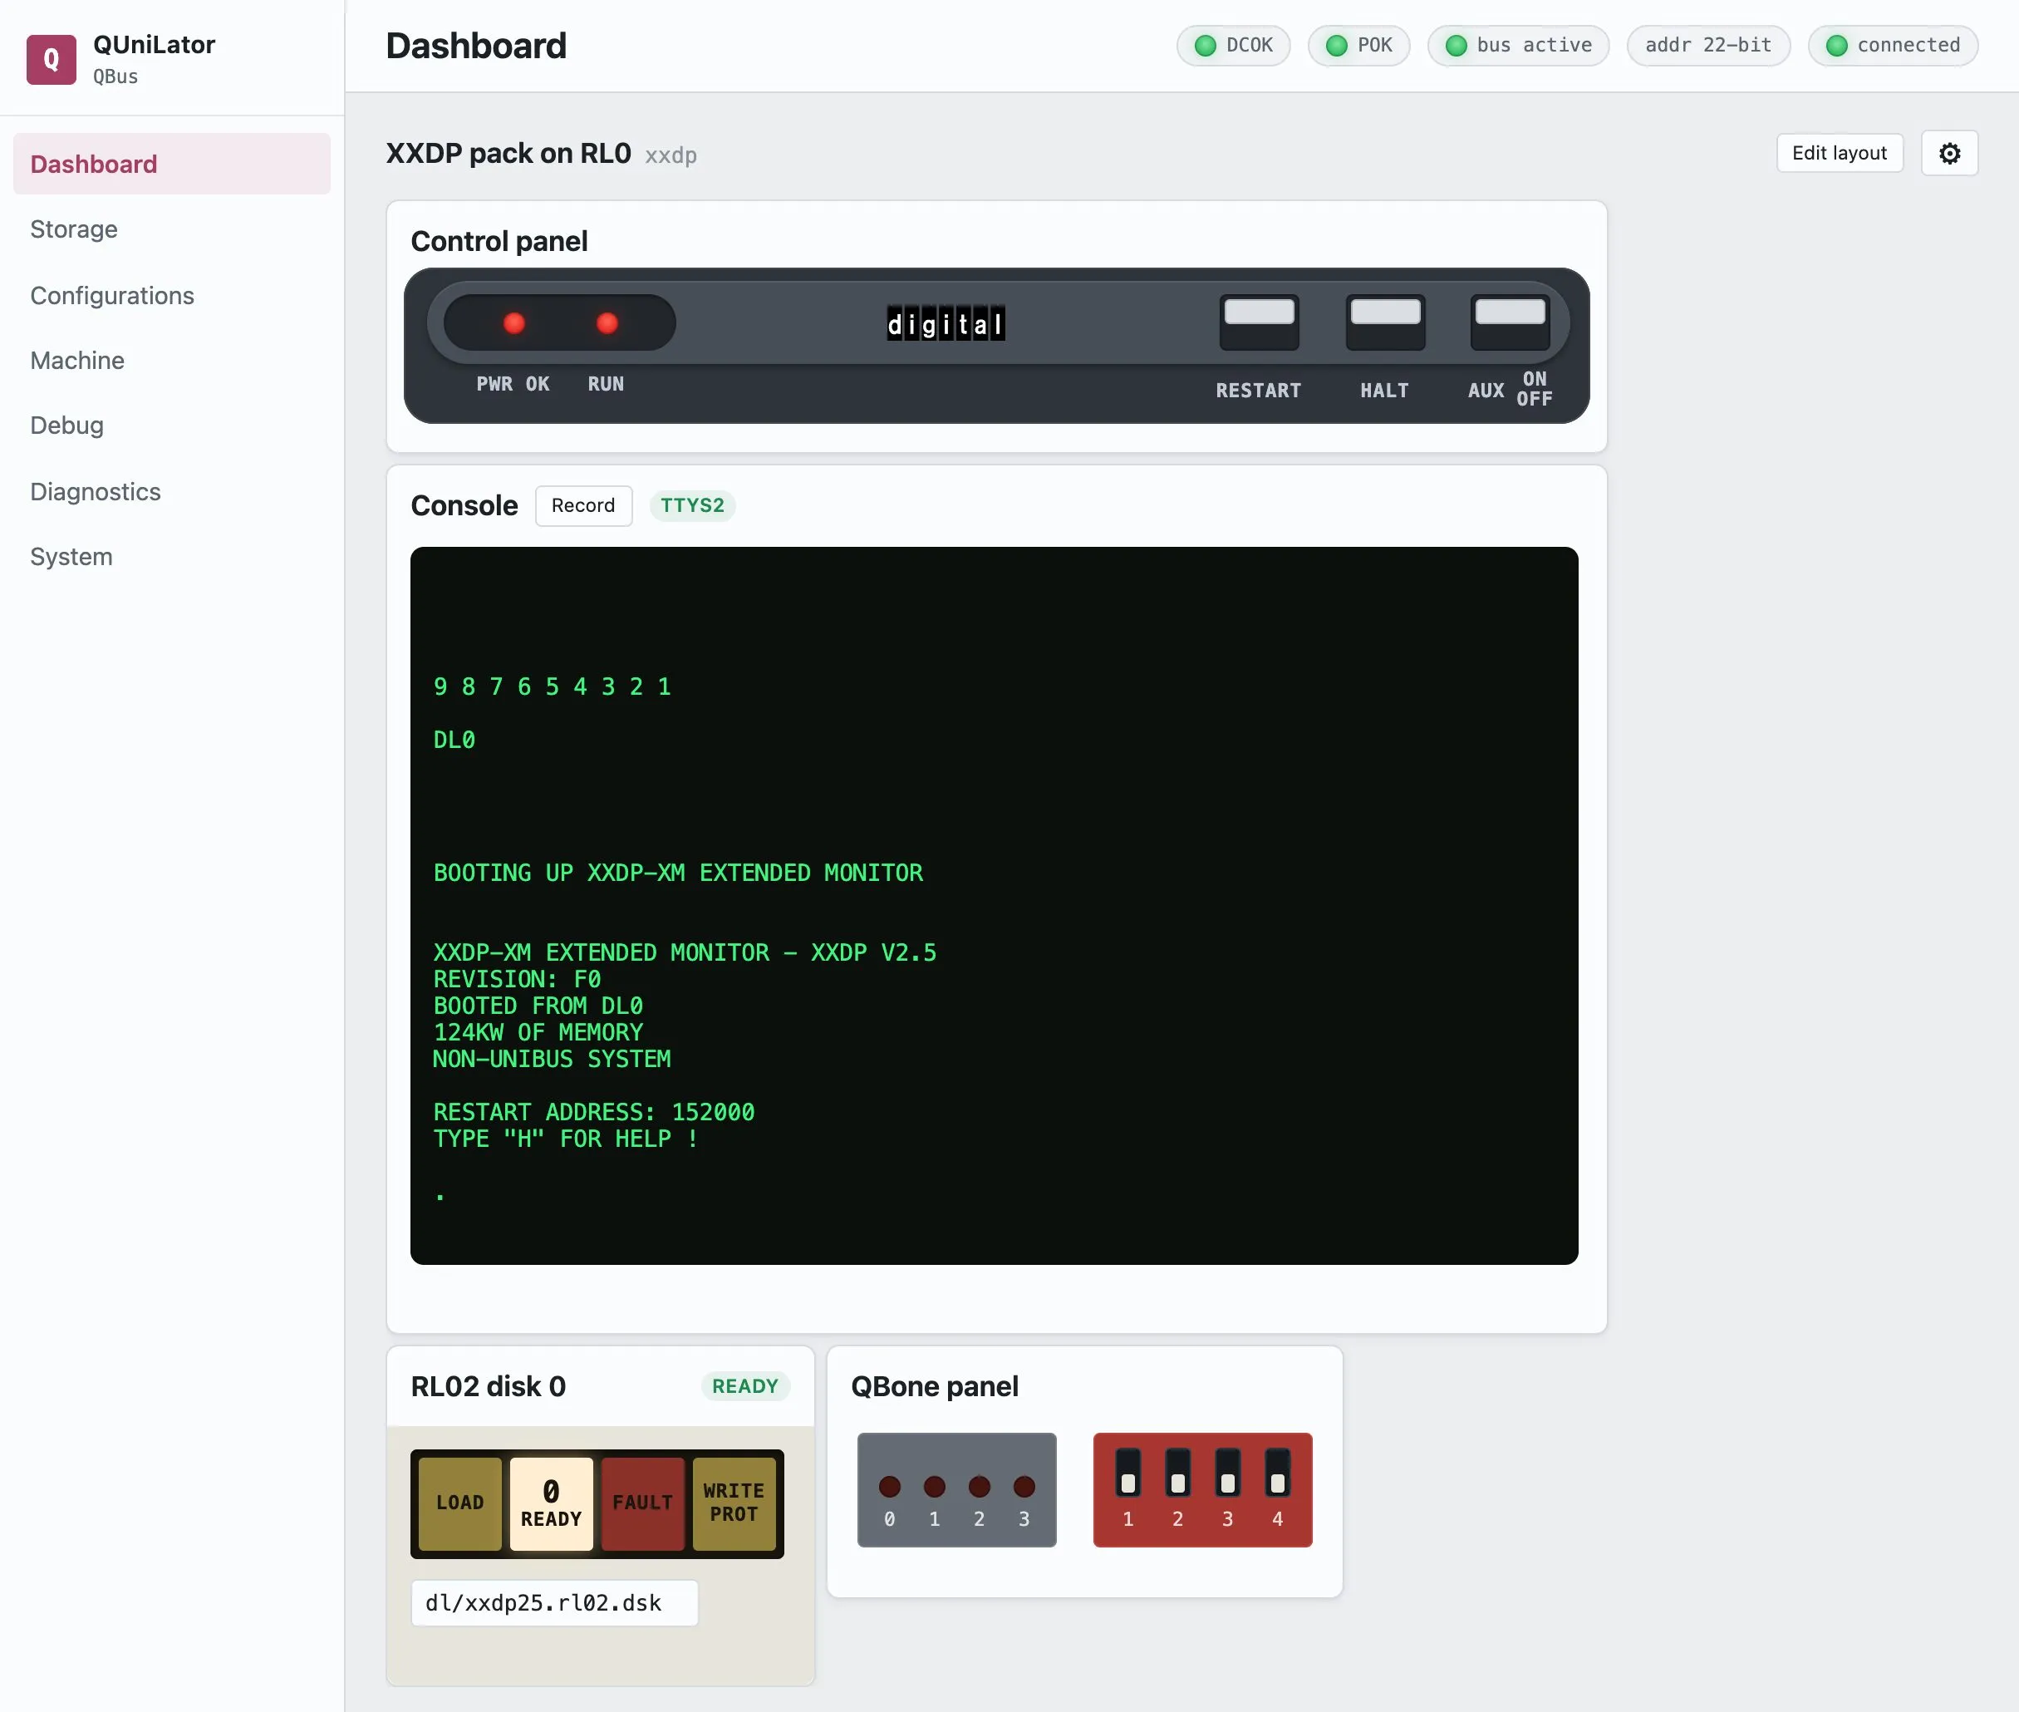Image resolution: width=2019 pixels, height=1712 pixels.
Task: Click QBone panel LED 2
Action: pyautogui.click(x=979, y=1486)
